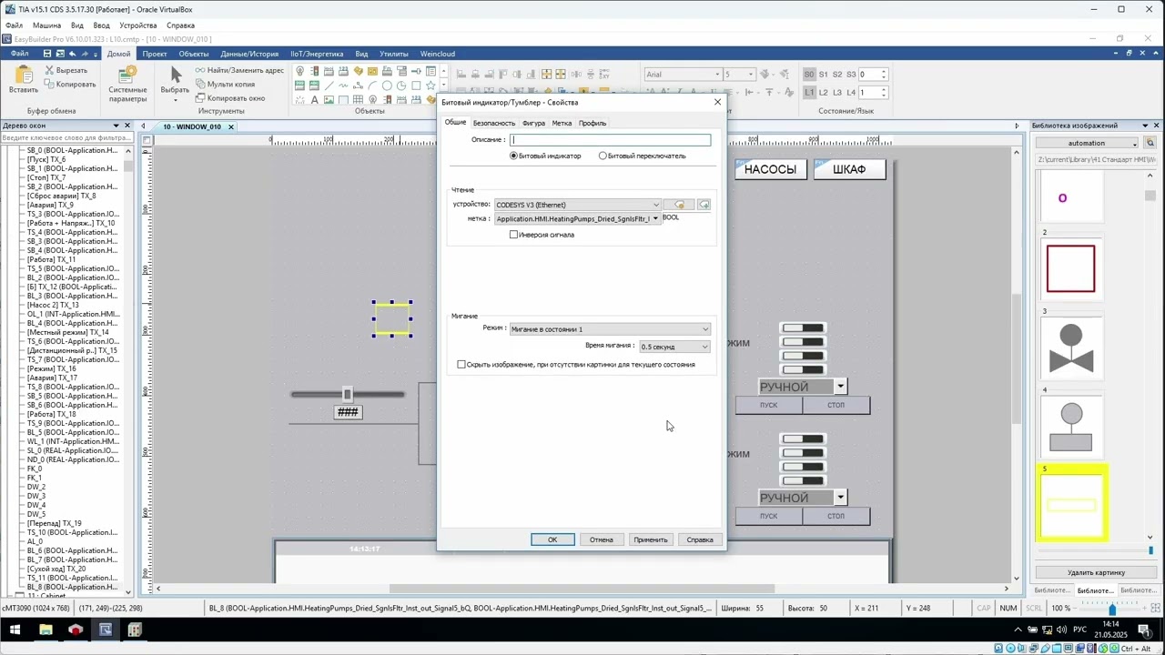The width and height of the screenshot is (1165, 655).
Task: Enable the Инверсия сигнала checkbox
Action: [x=513, y=235]
